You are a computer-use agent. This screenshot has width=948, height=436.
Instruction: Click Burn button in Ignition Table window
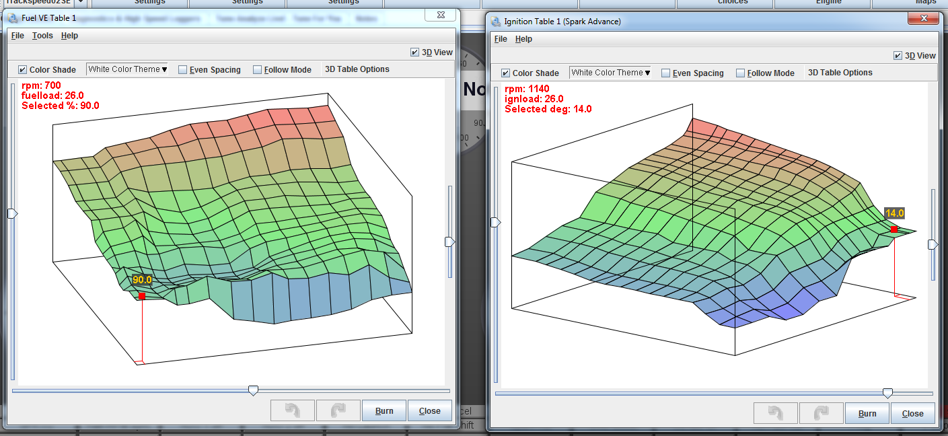(x=867, y=413)
